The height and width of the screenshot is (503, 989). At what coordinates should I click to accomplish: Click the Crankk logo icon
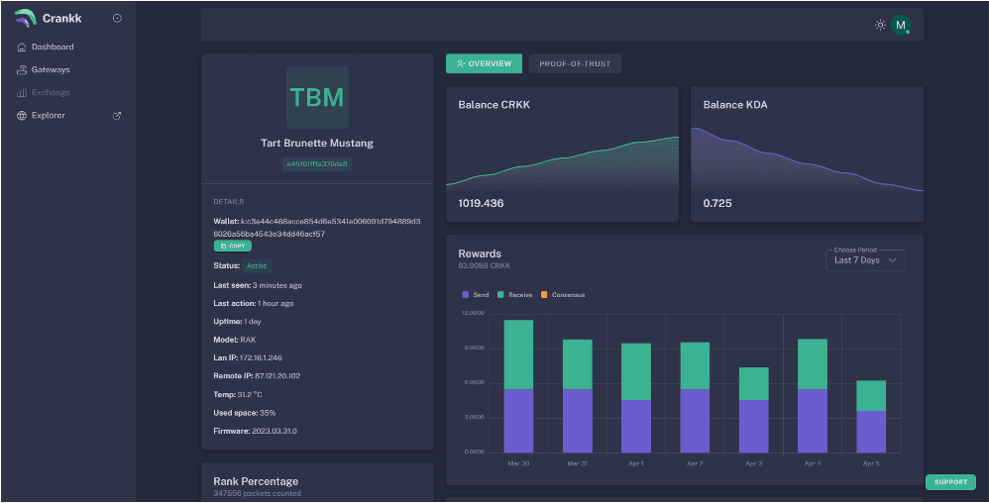[25, 18]
